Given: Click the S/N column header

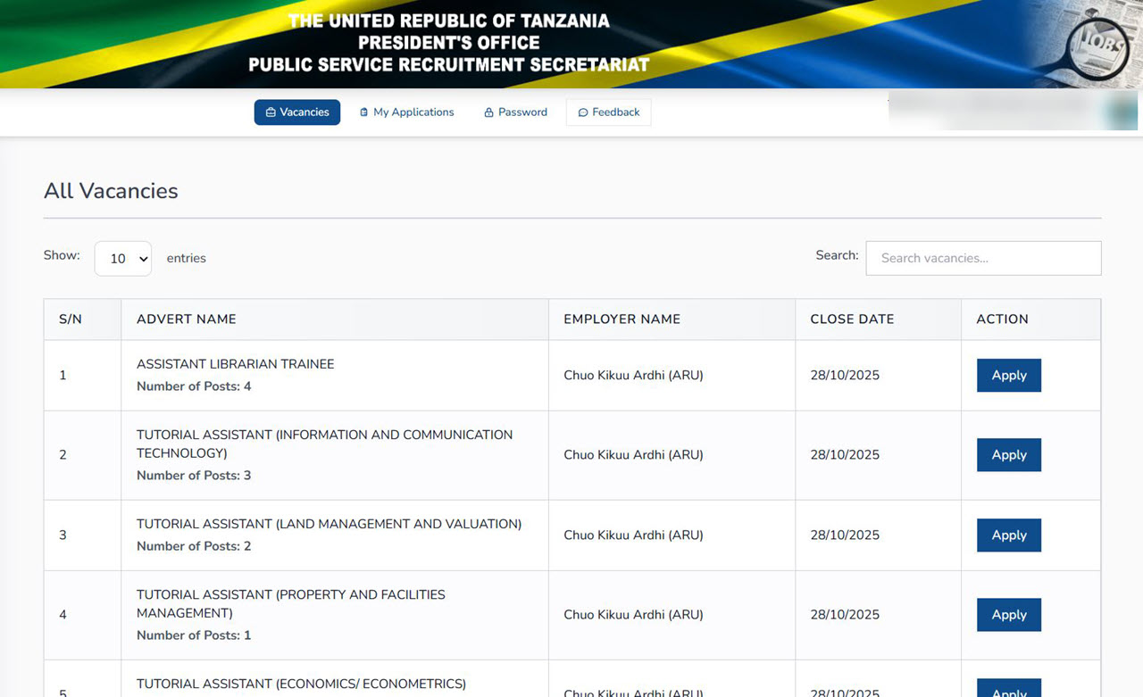Looking at the screenshot, I should (71, 319).
